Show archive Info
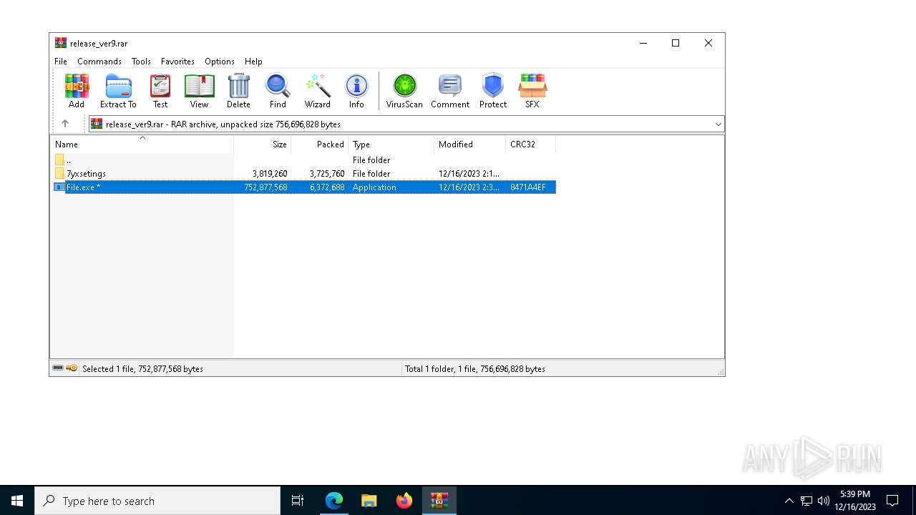 356,90
